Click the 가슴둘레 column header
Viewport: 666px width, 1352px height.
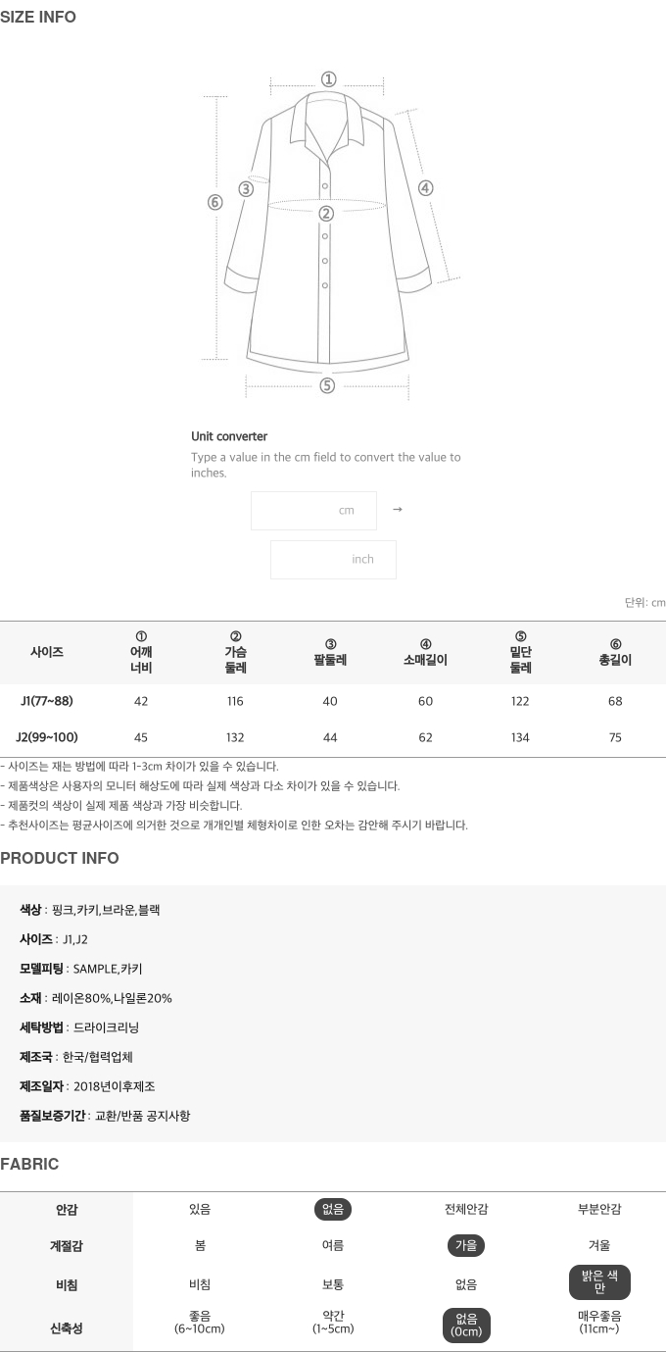point(235,652)
